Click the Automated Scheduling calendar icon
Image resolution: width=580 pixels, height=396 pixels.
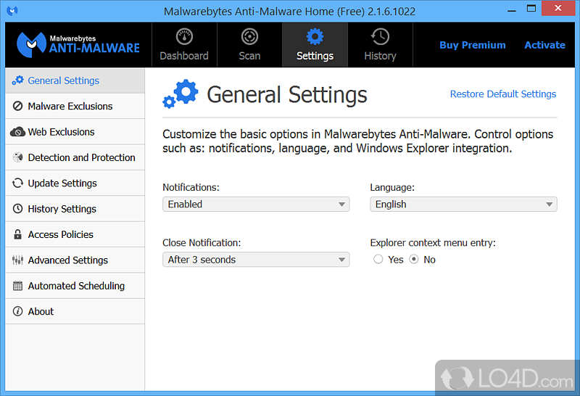[x=17, y=286]
